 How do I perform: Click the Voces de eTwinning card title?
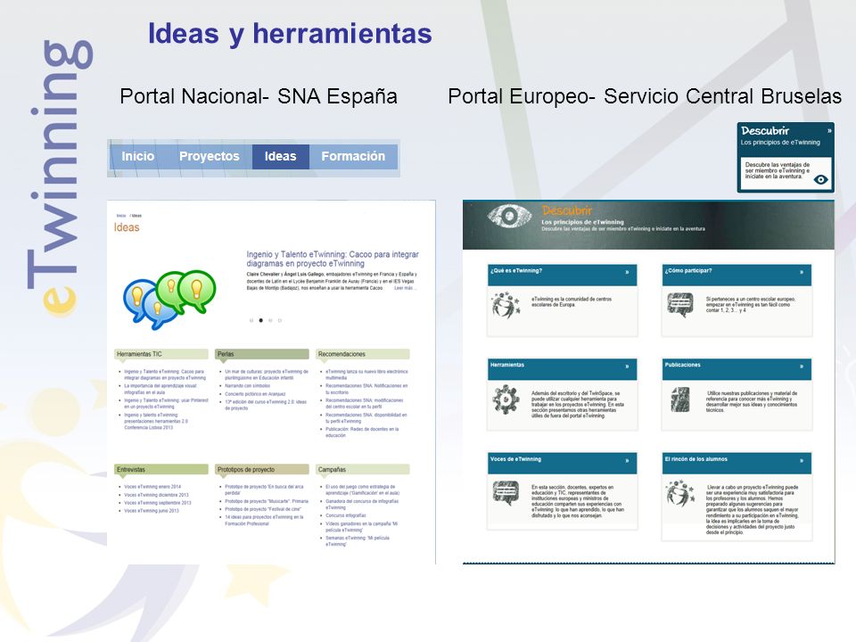point(516,459)
